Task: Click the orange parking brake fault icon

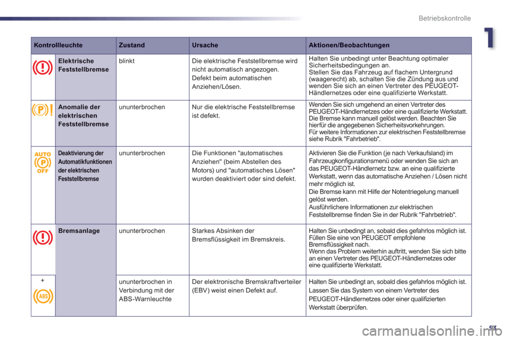Action: 43,110
